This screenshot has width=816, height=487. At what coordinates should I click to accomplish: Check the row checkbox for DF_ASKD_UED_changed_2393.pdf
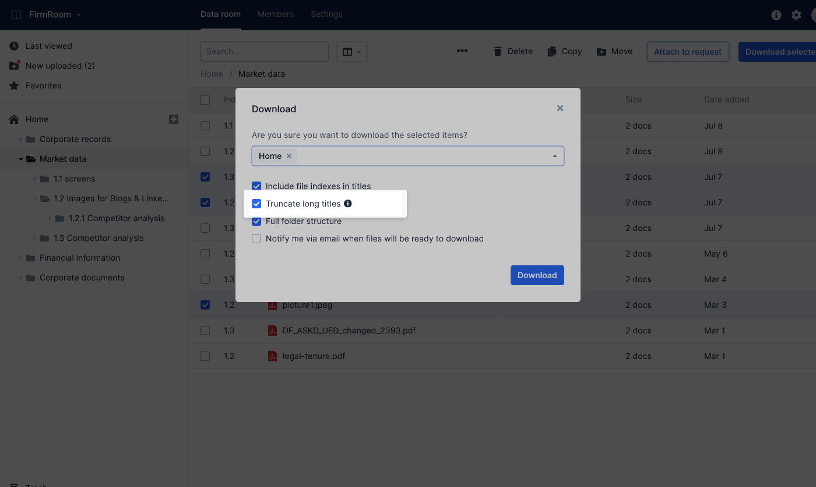point(205,330)
